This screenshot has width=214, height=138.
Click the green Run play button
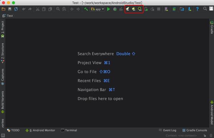pos(109,9)
